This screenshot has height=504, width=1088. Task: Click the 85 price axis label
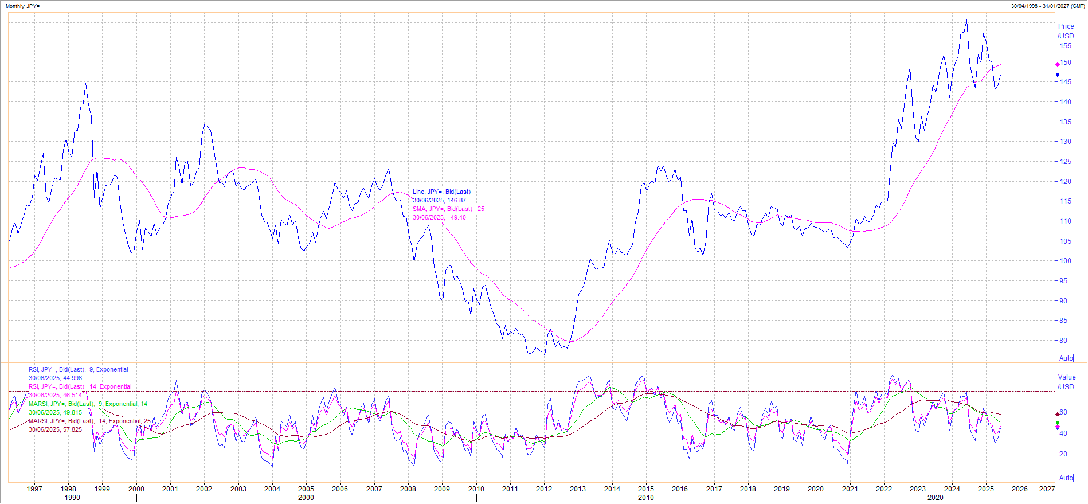click(x=1063, y=321)
